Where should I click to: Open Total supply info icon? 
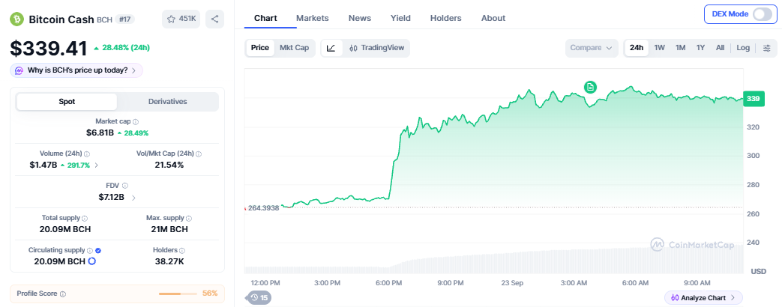[85, 219]
